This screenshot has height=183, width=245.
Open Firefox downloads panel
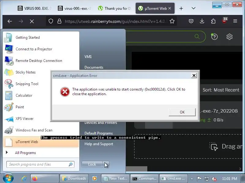click(x=202, y=21)
